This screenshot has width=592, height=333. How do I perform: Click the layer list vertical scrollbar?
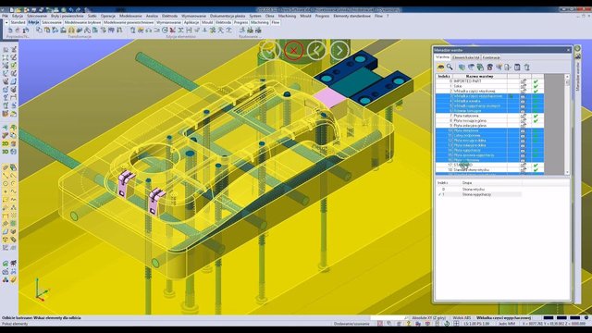567,125
